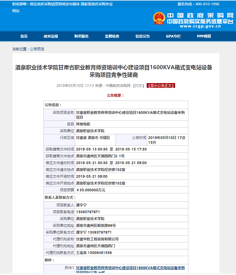Open the 政采法规 navigation menu
Image resolution: width=236 pixels, height=275 pixels.
point(51,36)
